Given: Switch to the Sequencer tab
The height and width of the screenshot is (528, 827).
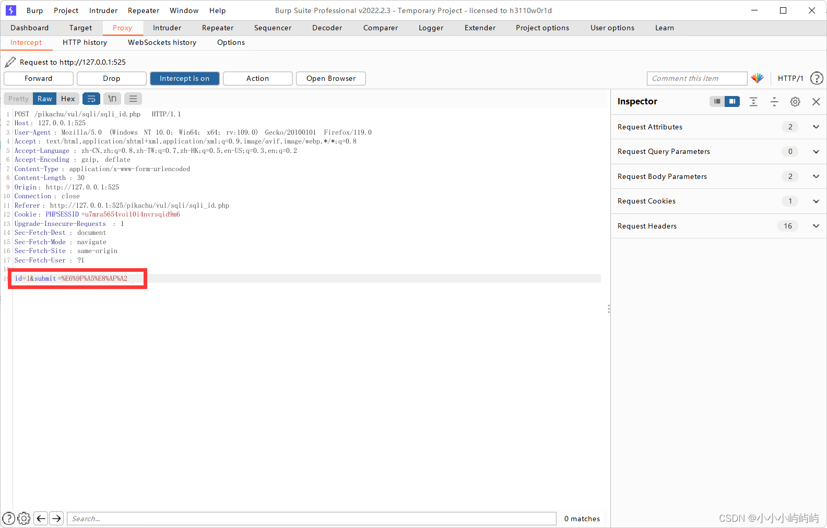Looking at the screenshot, I should [x=273, y=28].
